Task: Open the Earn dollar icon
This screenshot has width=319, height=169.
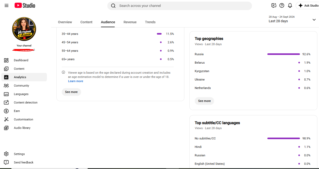Action: coord(6,111)
